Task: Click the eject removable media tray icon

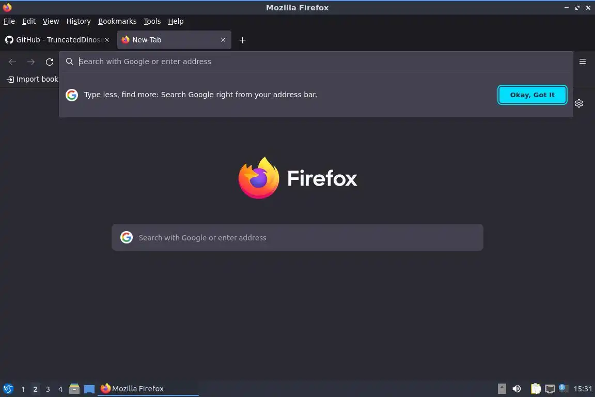Action: 502,389
